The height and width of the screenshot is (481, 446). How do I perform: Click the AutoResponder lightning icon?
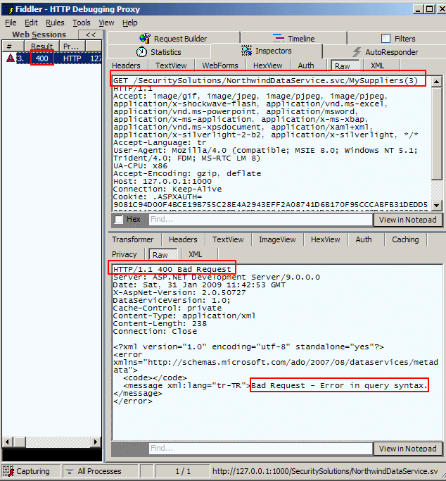357,52
